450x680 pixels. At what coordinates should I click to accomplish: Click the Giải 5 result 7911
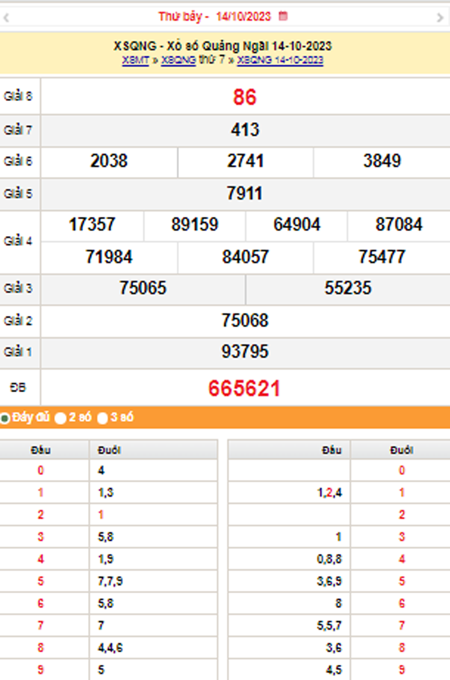coord(245,194)
